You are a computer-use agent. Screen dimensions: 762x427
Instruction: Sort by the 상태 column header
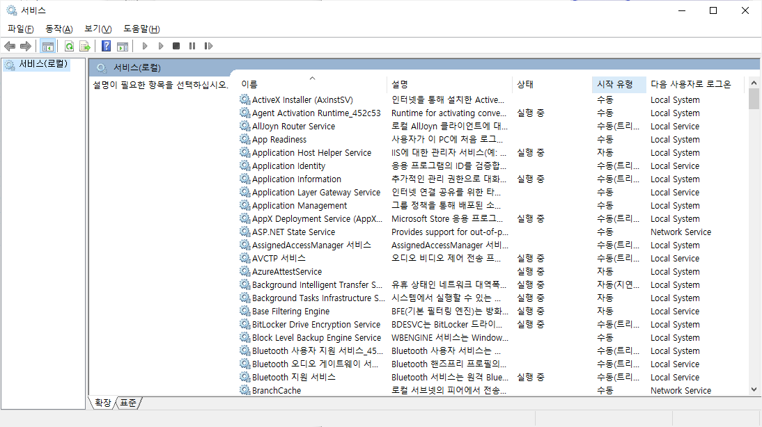tap(552, 84)
